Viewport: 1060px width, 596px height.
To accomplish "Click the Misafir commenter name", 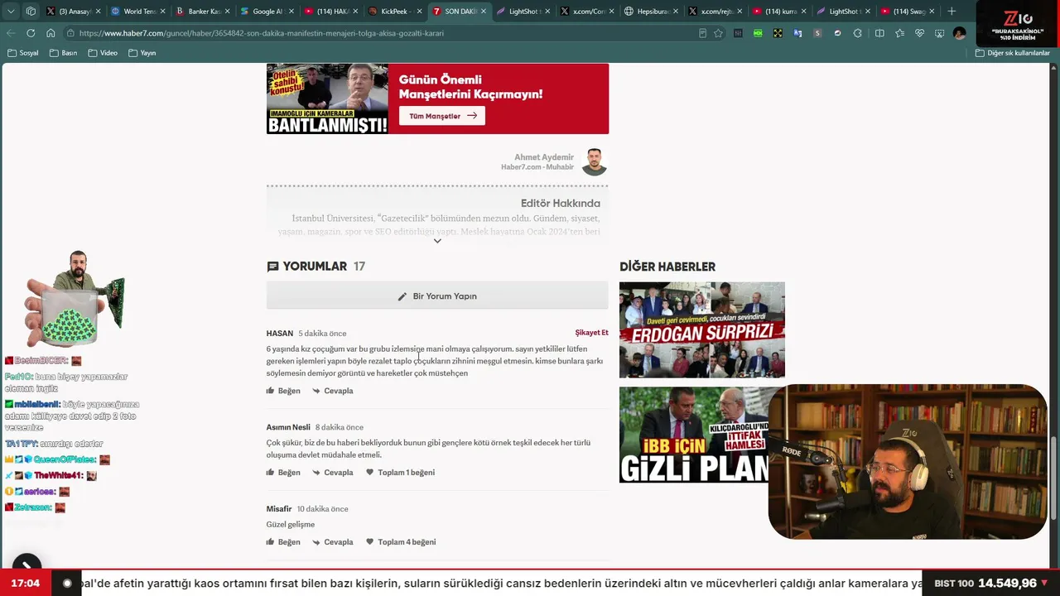I will click(x=279, y=509).
